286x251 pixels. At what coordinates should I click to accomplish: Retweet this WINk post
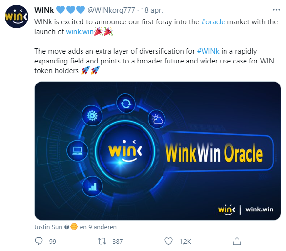(x=102, y=241)
